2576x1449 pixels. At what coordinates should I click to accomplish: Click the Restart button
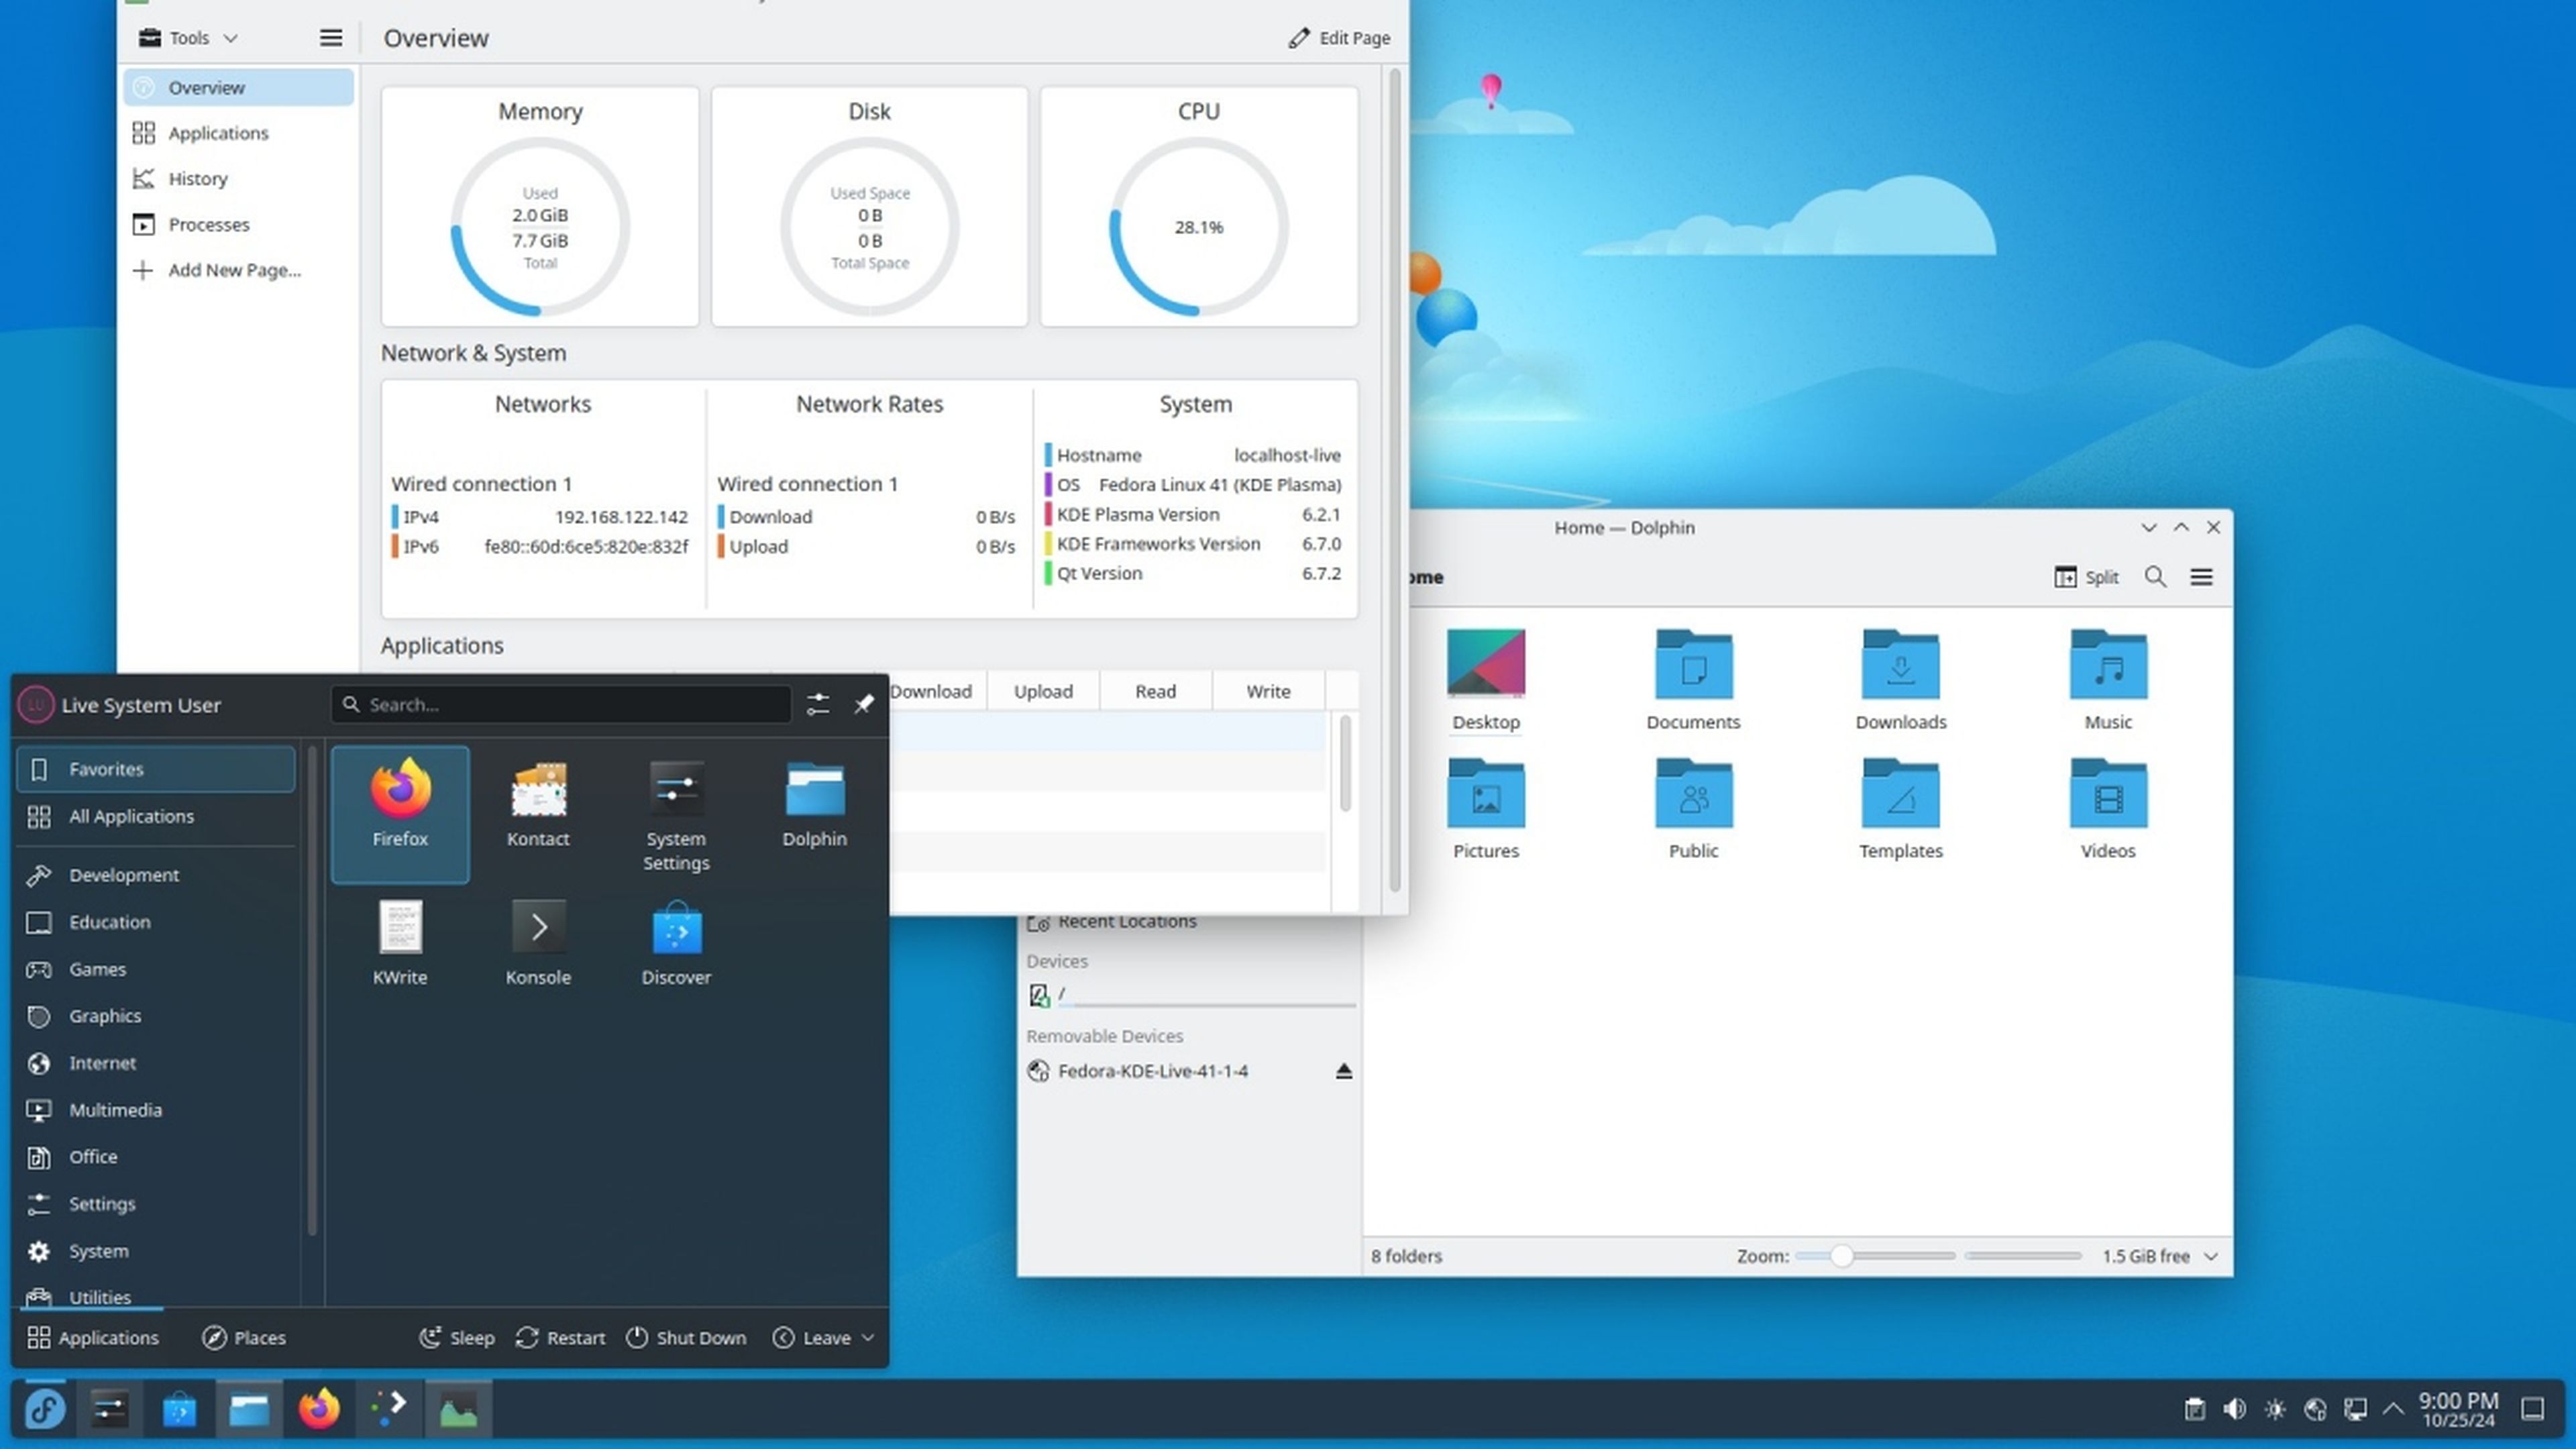[x=560, y=1337]
